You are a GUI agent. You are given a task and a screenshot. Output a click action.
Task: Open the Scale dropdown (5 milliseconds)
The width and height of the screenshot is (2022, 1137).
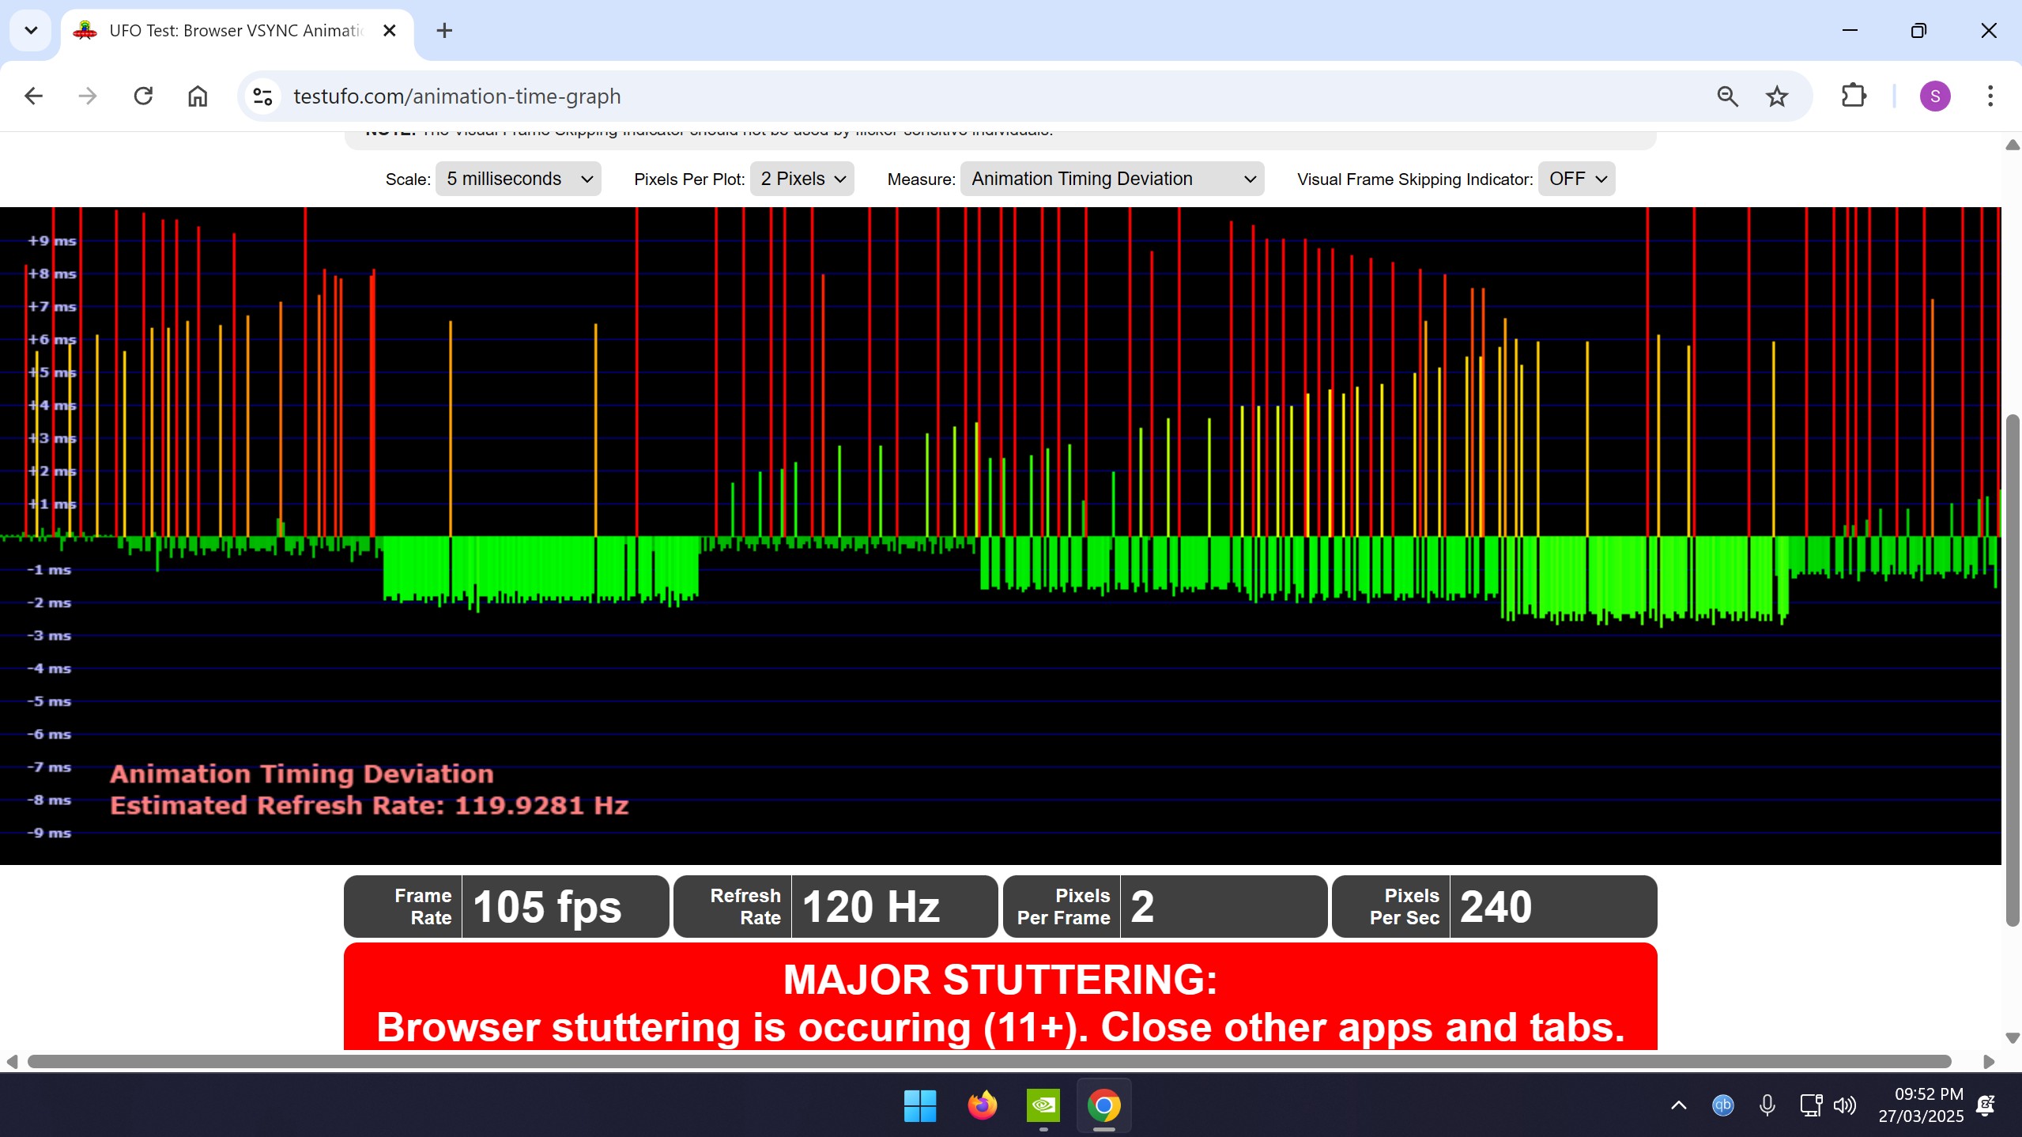519,179
